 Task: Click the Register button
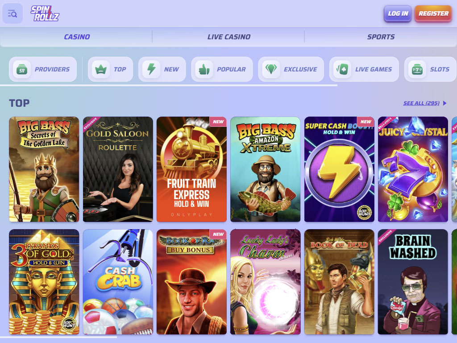click(x=433, y=13)
